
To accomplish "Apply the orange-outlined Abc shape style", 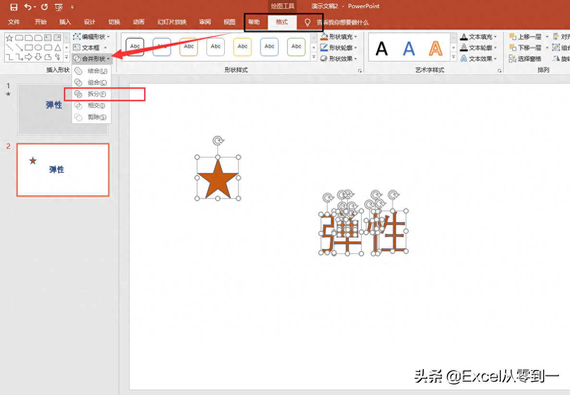I will [189, 47].
